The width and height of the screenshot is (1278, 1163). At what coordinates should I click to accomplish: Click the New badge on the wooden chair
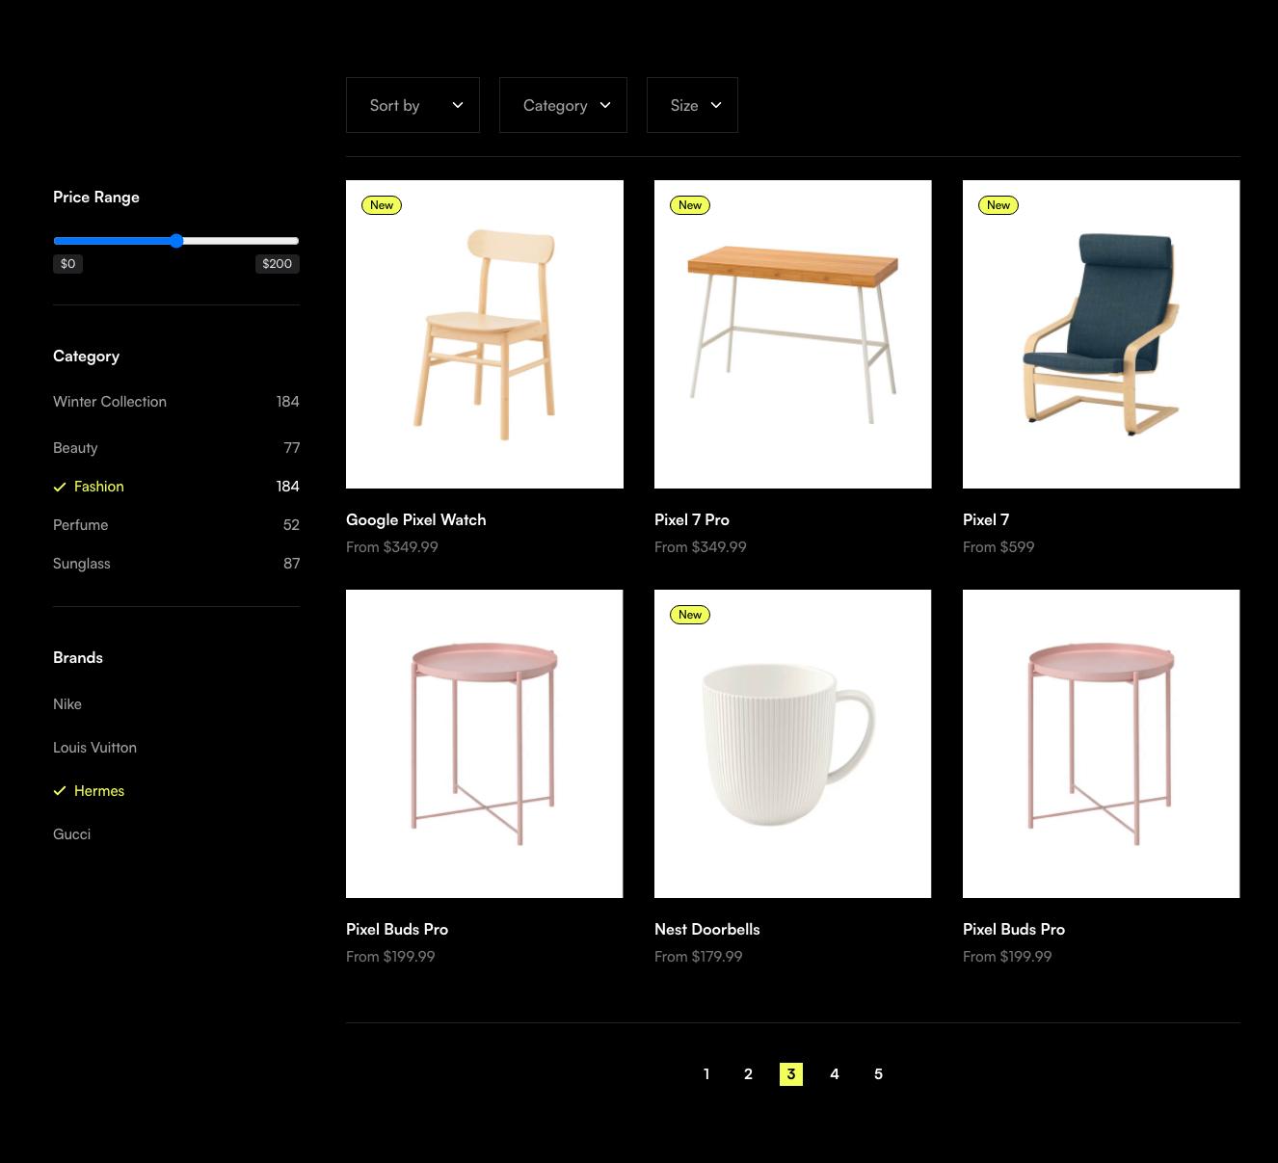[x=382, y=205]
